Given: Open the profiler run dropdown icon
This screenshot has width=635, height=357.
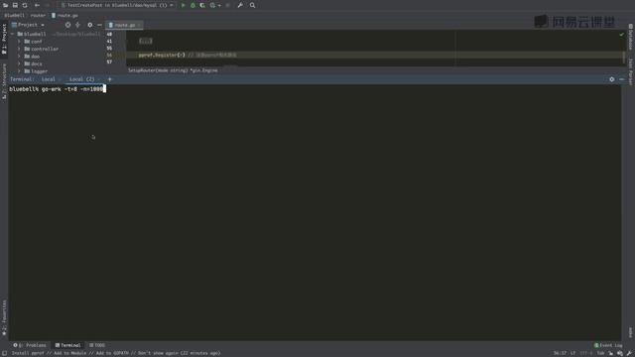Looking at the screenshot, I should click(x=214, y=5).
